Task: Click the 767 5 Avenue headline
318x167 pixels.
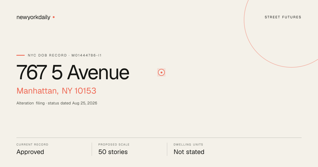Action: 73,72
